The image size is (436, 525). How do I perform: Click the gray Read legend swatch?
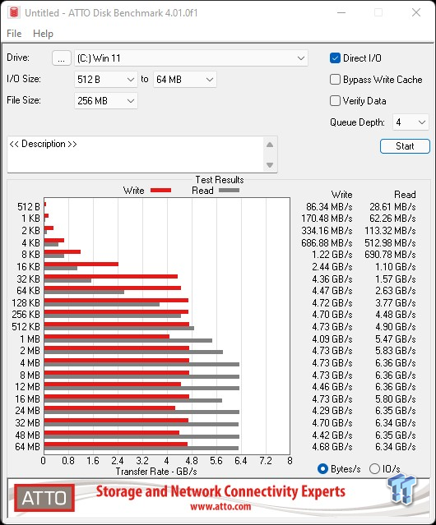229,190
